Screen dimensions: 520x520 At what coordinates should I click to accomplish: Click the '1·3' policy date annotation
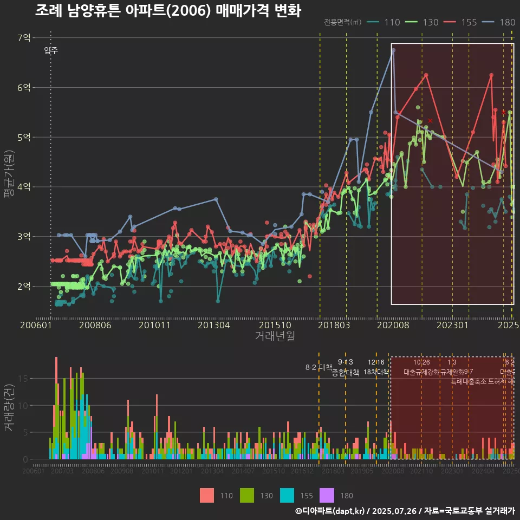(452, 362)
